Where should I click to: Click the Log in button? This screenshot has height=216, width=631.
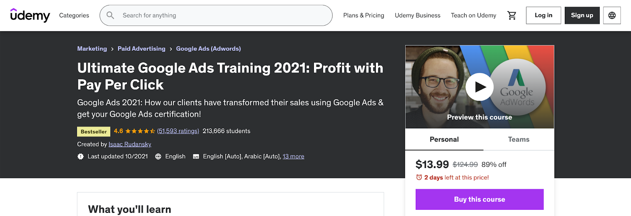(543, 15)
